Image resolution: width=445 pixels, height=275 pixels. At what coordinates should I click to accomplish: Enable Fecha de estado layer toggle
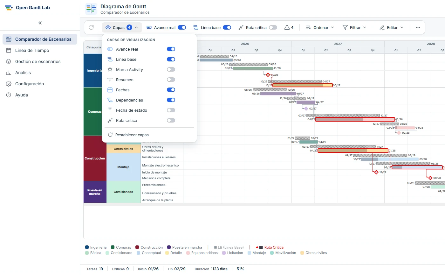tap(171, 110)
